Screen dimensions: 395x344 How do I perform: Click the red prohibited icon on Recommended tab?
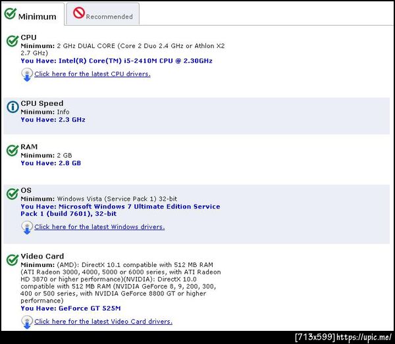[x=79, y=12]
